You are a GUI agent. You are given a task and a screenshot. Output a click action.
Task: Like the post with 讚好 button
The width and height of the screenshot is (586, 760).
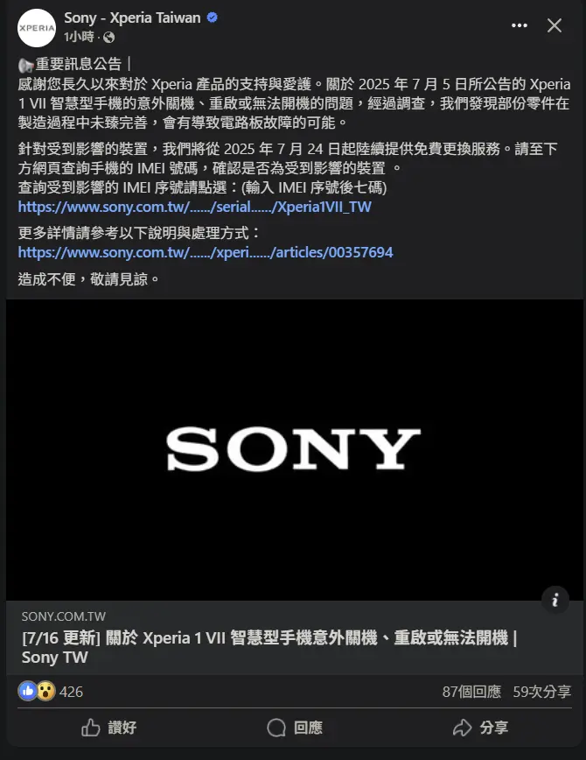(108, 728)
